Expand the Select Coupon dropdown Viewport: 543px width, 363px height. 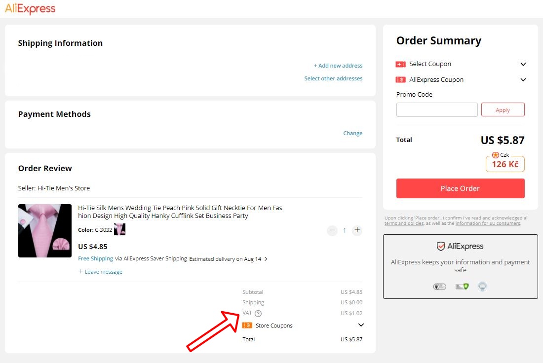[x=523, y=64]
